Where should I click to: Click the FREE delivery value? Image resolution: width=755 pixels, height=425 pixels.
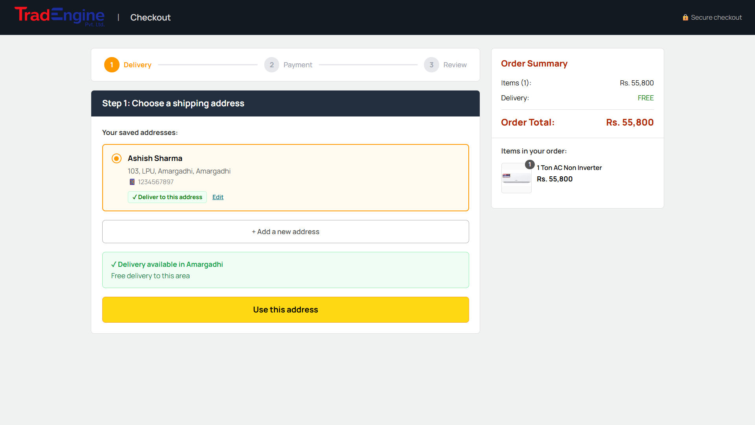[x=646, y=98]
